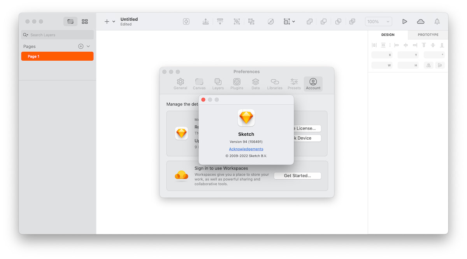Open the General preferences tab
The width and height of the screenshot is (467, 259).
point(180,84)
